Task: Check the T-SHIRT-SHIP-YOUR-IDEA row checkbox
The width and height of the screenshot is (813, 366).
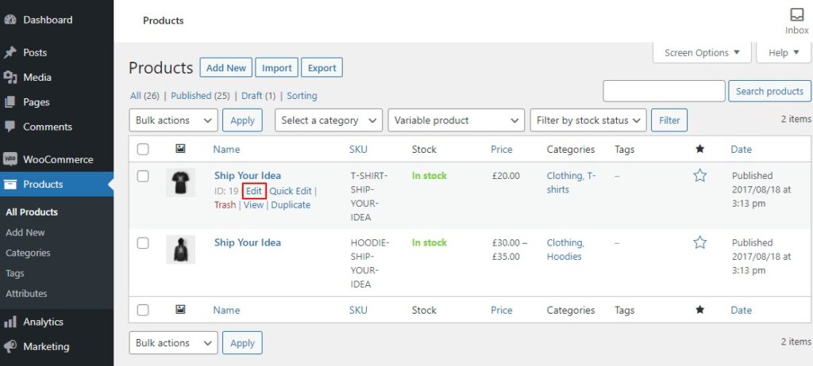Action: pyautogui.click(x=143, y=176)
